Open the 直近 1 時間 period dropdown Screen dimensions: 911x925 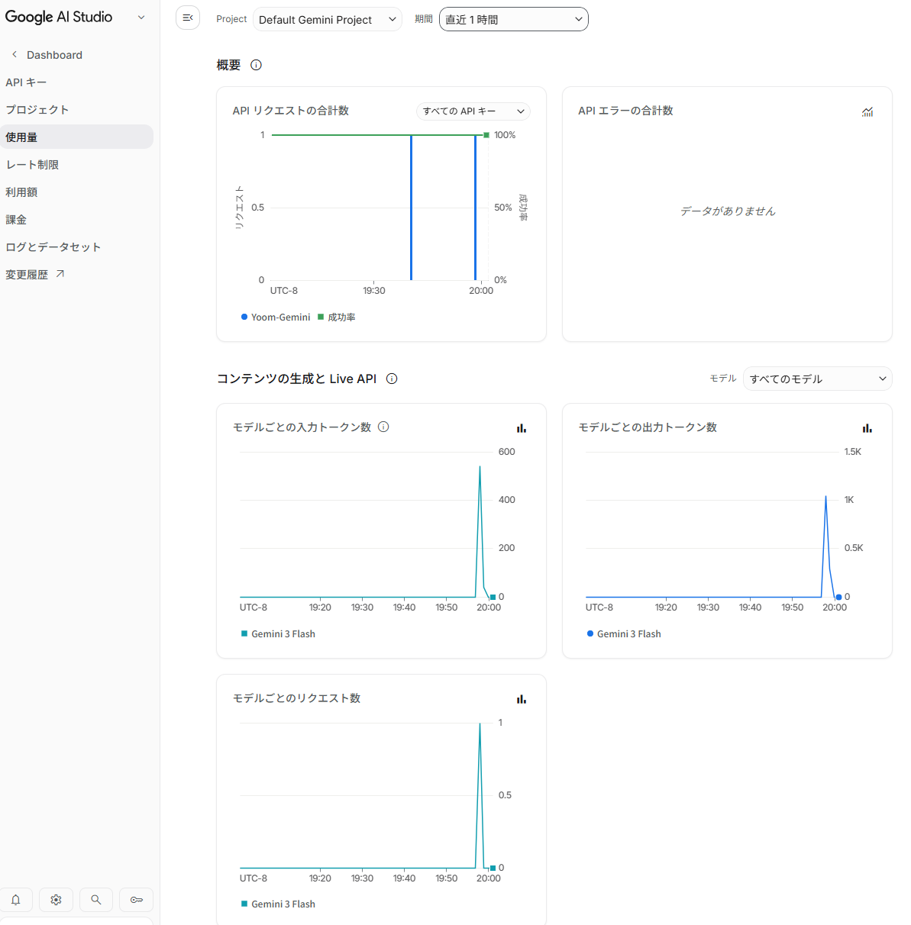(514, 19)
